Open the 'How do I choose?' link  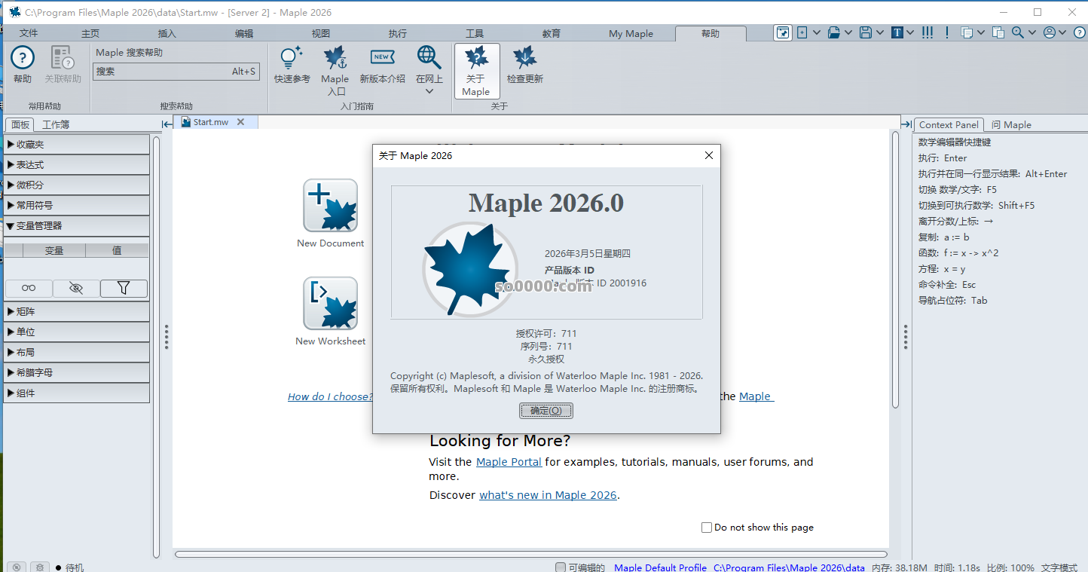coord(330,396)
